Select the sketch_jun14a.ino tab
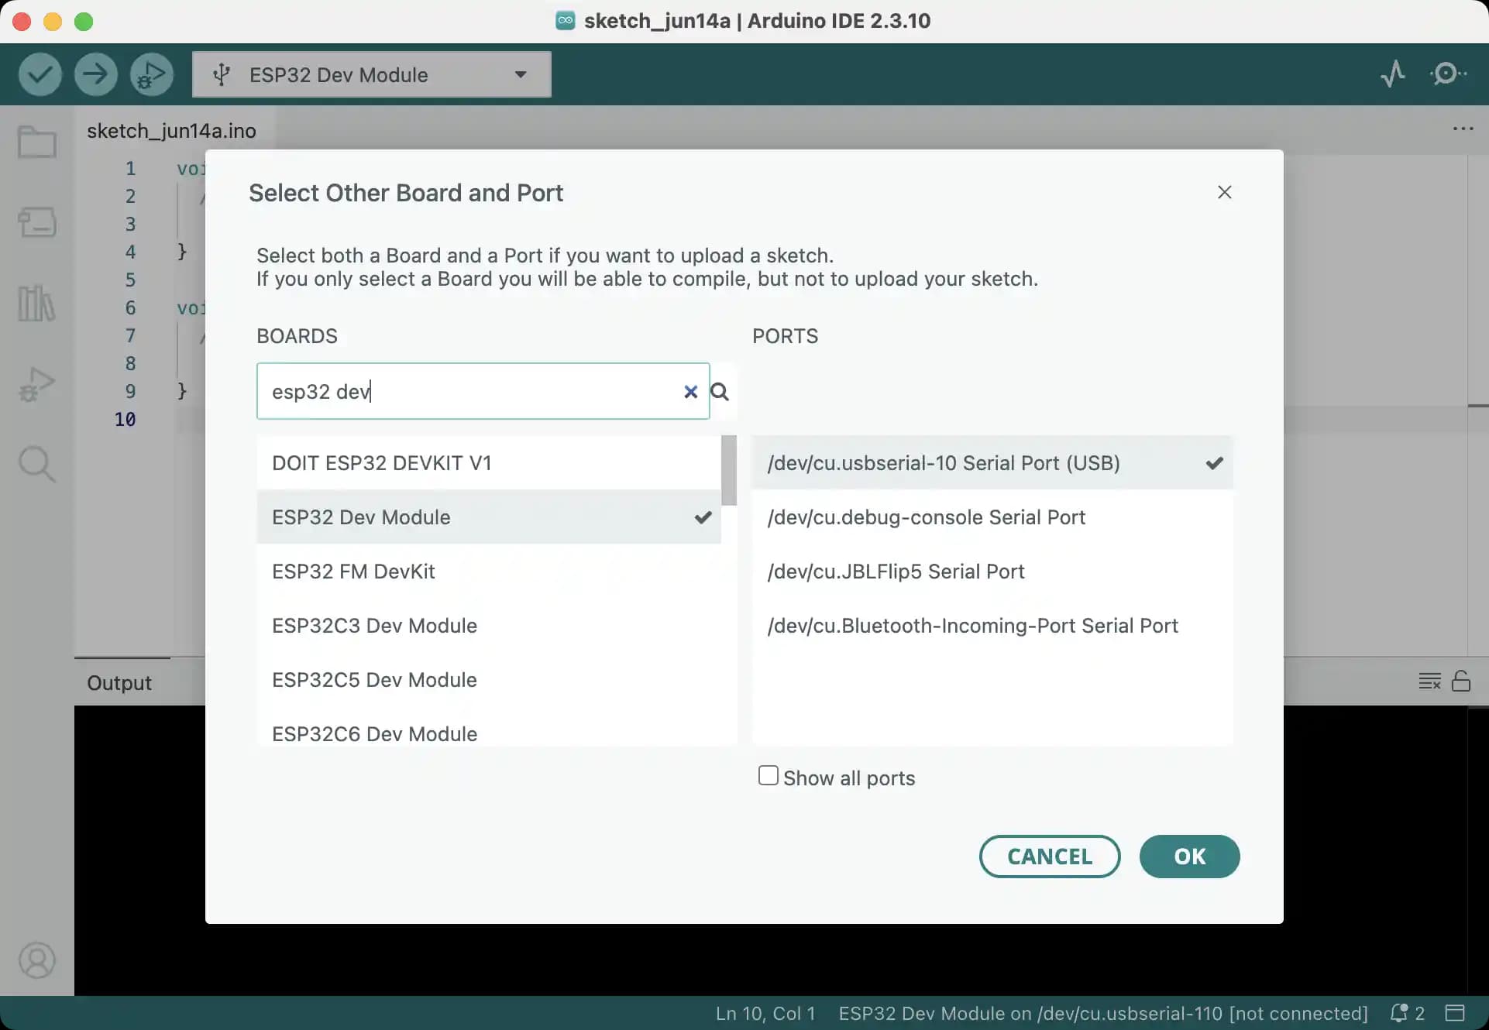Image resolution: width=1489 pixels, height=1030 pixels. (171, 131)
